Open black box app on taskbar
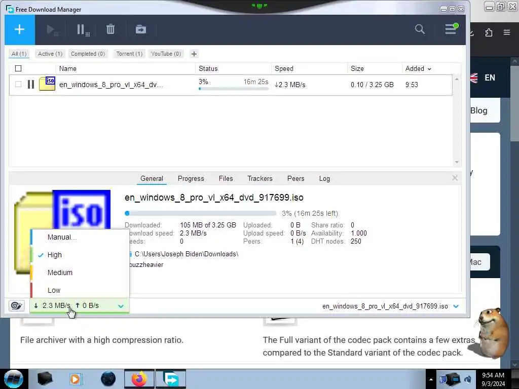 point(45,379)
